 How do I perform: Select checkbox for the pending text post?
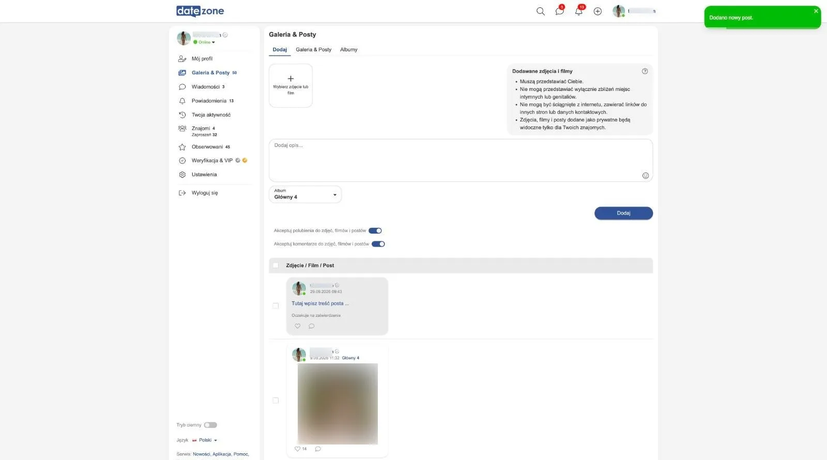pyautogui.click(x=275, y=306)
